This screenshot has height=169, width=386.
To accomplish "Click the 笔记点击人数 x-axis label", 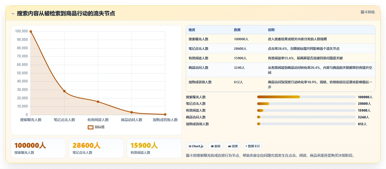I will (x=64, y=120).
